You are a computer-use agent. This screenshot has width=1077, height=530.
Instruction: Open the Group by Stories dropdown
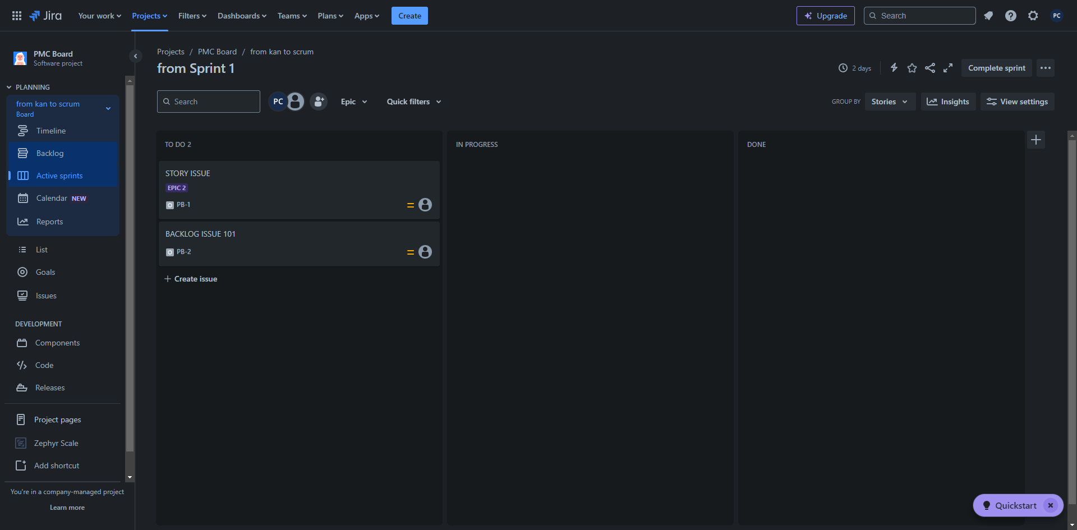click(x=890, y=102)
